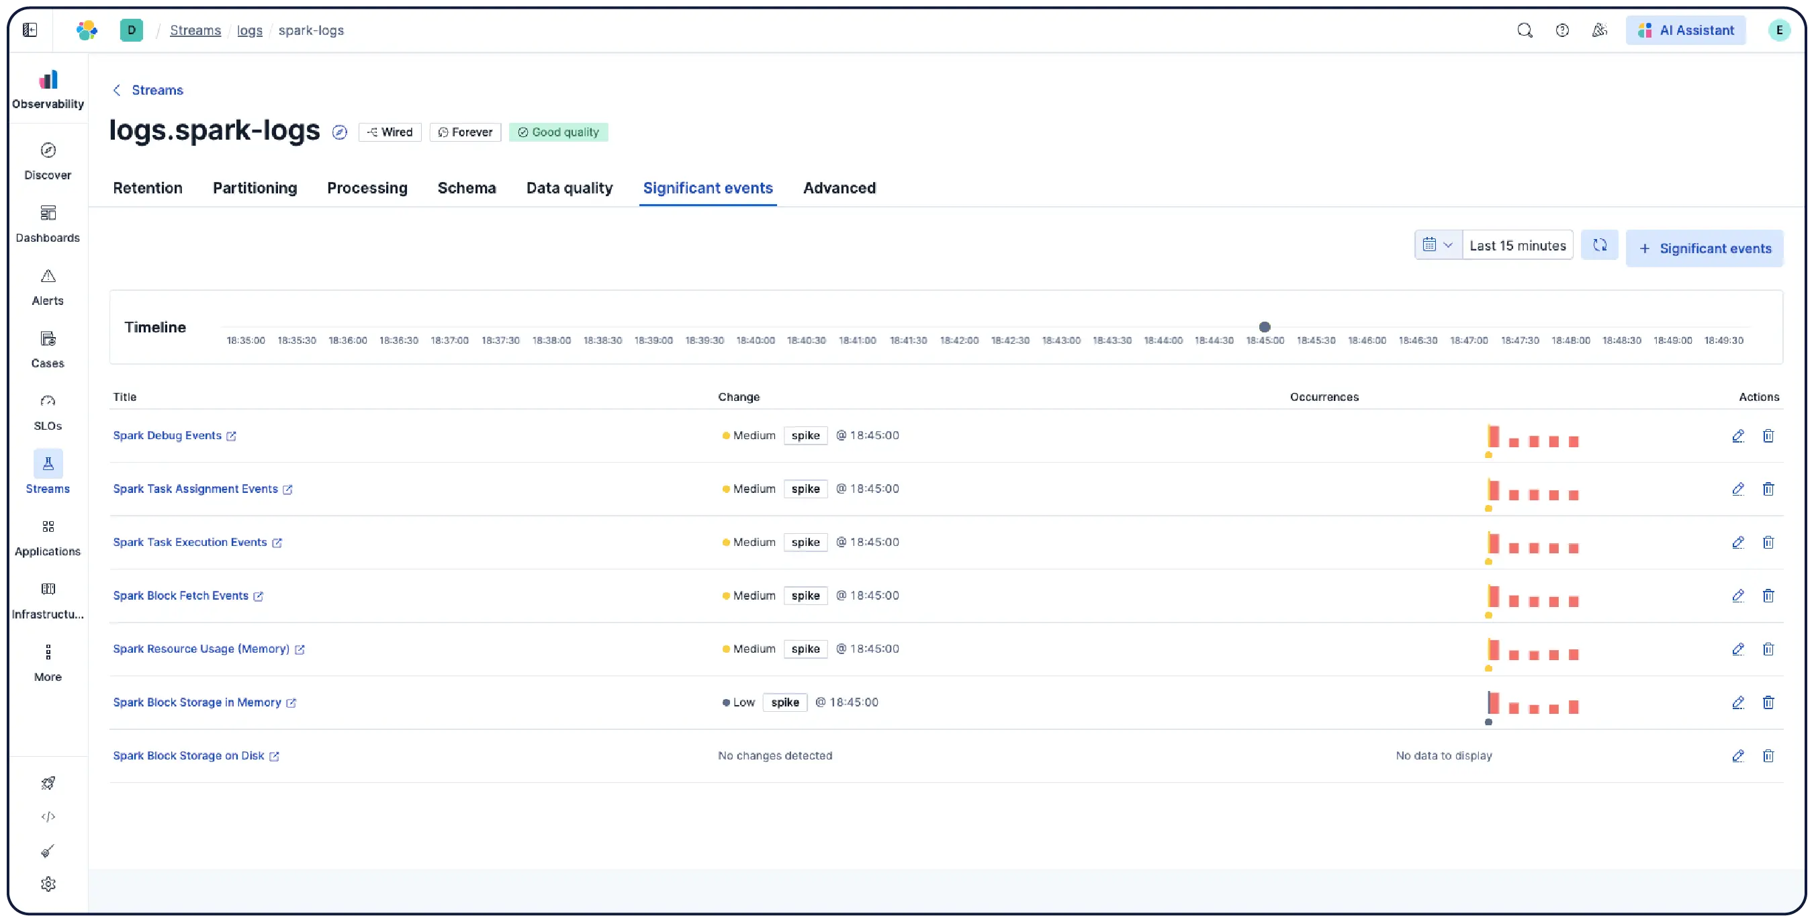The width and height of the screenshot is (1814, 922).
Task: Switch to the Schema tab
Action: (x=467, y=188)
